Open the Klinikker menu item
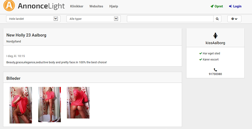Image resolution: width=252 pixels, height=129 pixels. point(77,6)
